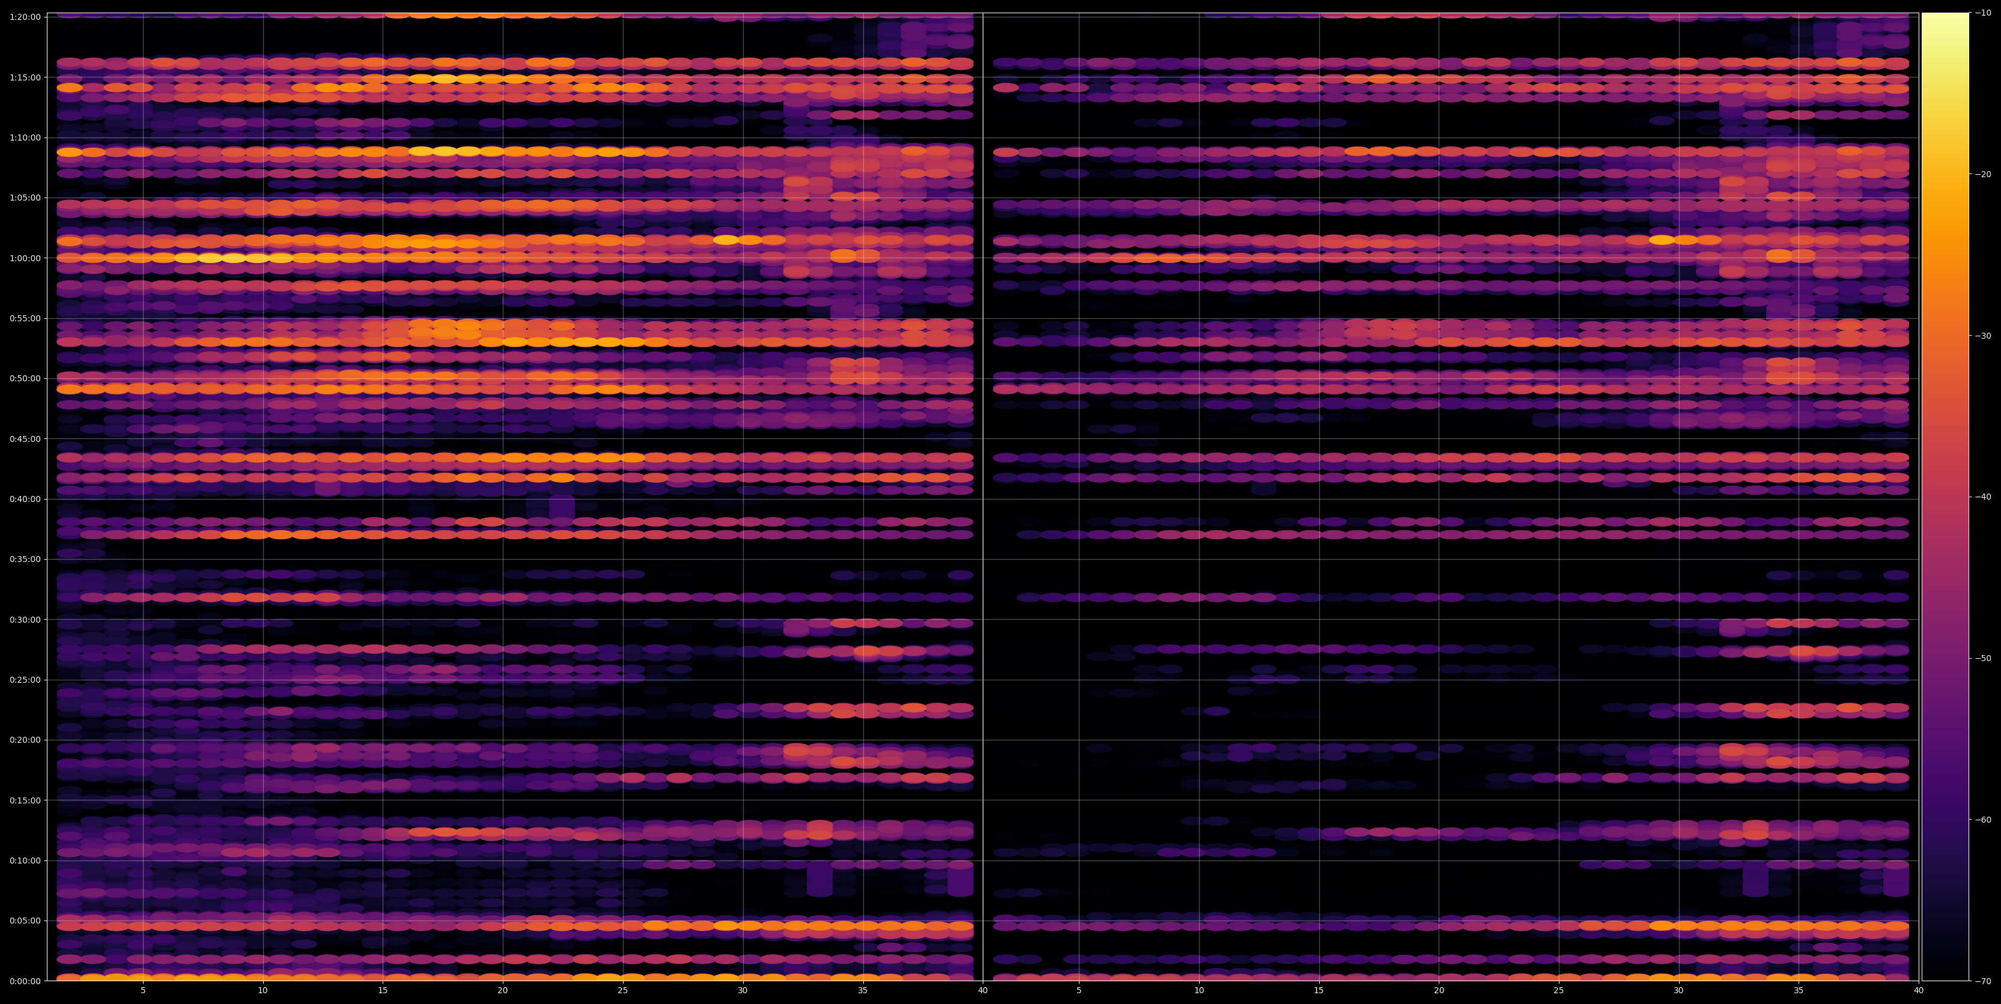Pick the −40 colorbar tick label
The width and height of the screenshot is (2001, 1004).
[x=1983, y=497]
